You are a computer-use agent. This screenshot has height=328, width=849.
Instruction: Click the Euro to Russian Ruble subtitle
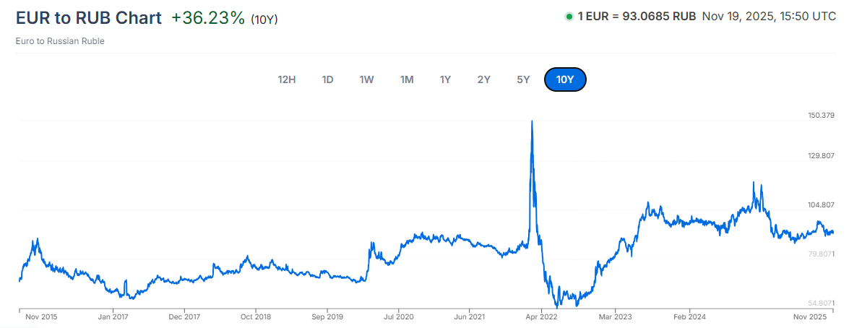point(60,41)
